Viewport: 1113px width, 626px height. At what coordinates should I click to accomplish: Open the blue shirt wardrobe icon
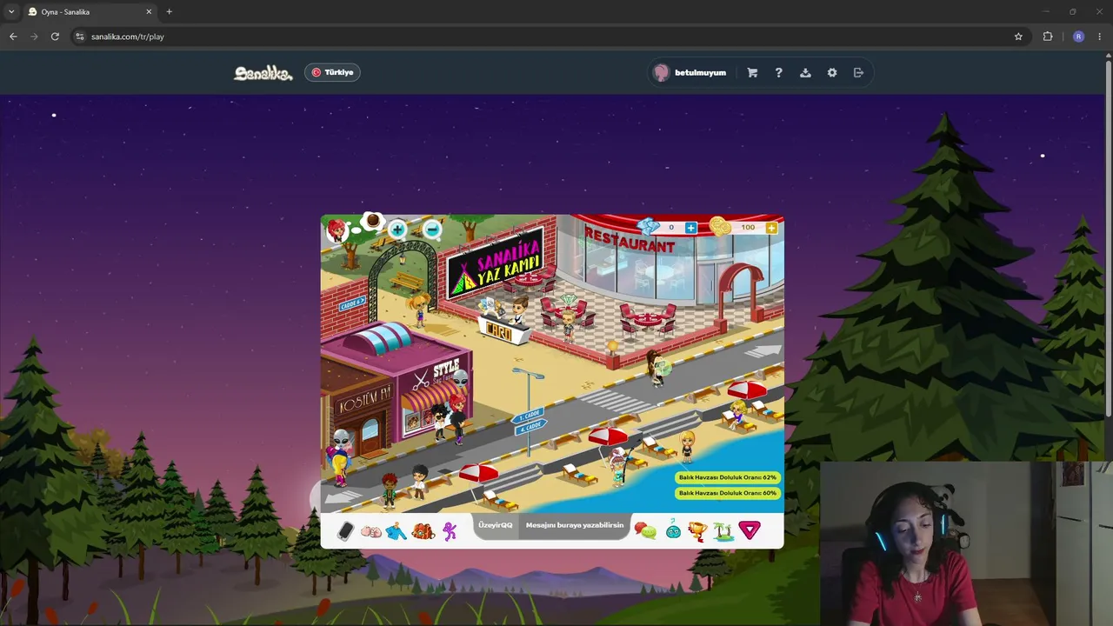pyautogui.click(x=397, y=530)
